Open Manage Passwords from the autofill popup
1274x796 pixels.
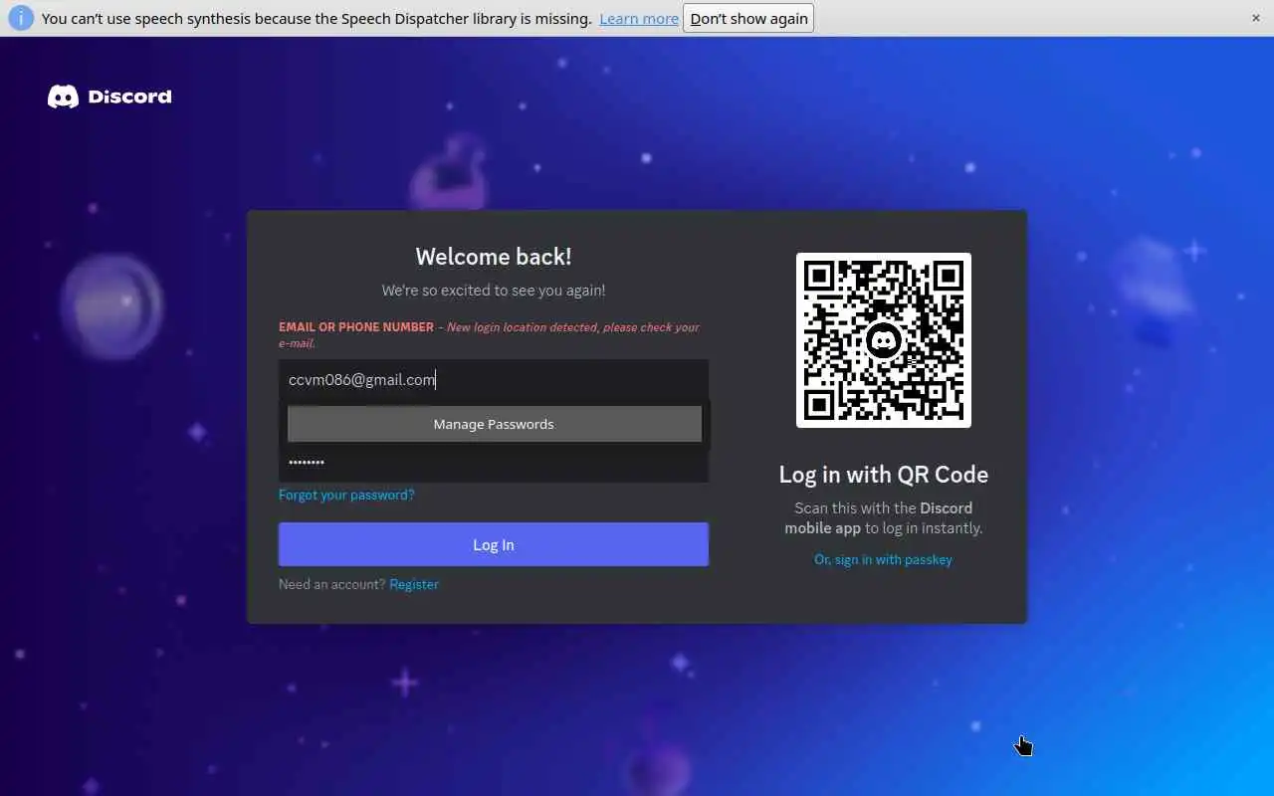[494, 424]
